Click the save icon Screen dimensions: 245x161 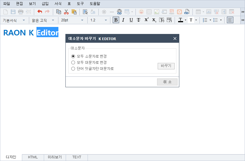[13, 12]
